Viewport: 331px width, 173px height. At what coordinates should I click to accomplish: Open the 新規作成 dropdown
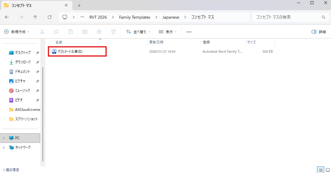[16, 32]
